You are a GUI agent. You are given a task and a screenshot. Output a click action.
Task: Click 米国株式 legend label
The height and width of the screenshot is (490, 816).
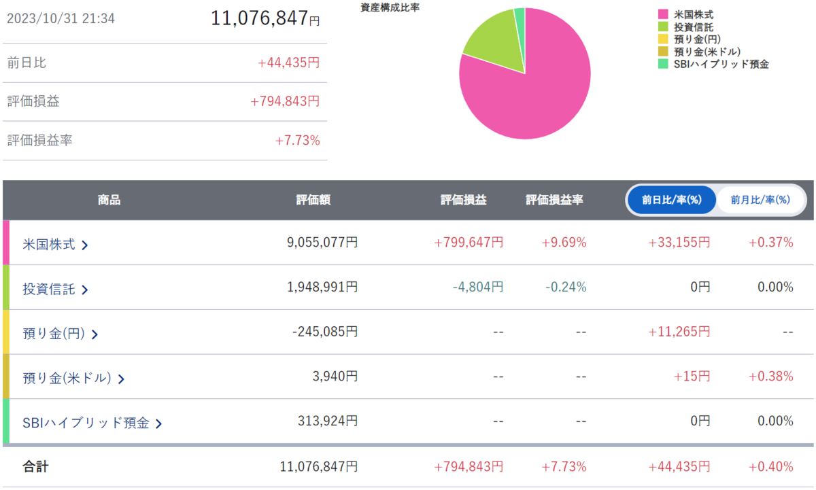coord(694,14)
